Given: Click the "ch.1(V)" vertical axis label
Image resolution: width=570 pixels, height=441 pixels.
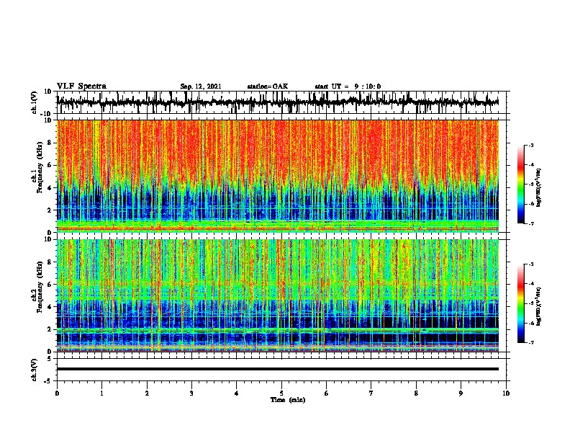Looking at the screenshot, I should [x=35, y=102].
